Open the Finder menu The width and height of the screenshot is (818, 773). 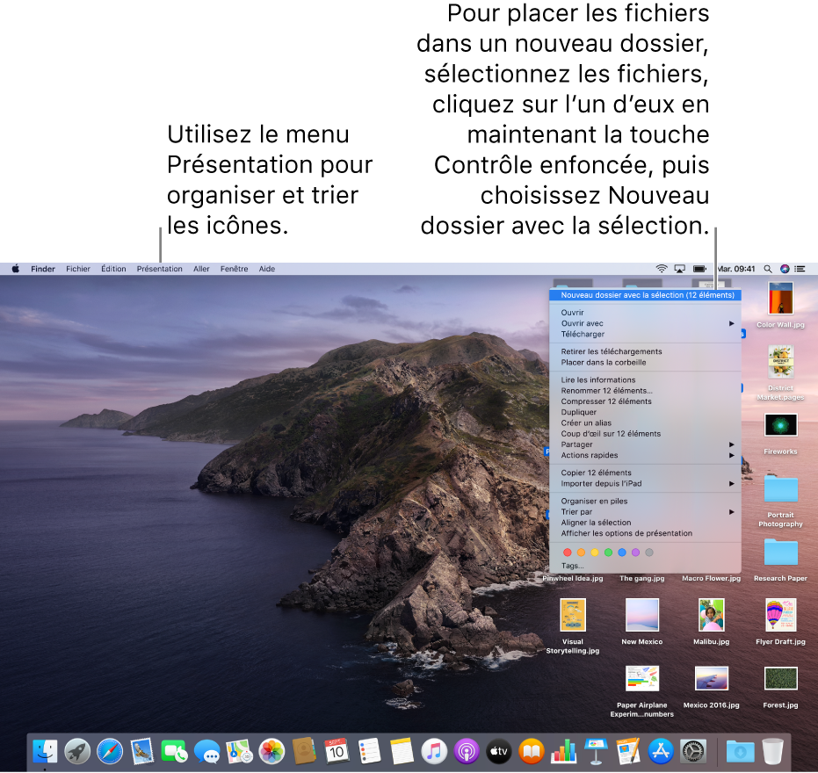tap(43, 269)
